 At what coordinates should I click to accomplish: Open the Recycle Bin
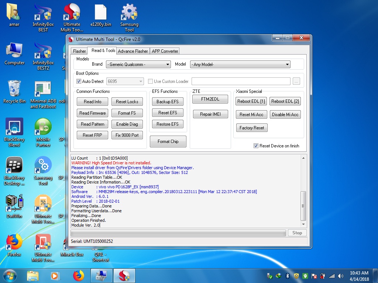pyautogui.click(x=14, y=92)
